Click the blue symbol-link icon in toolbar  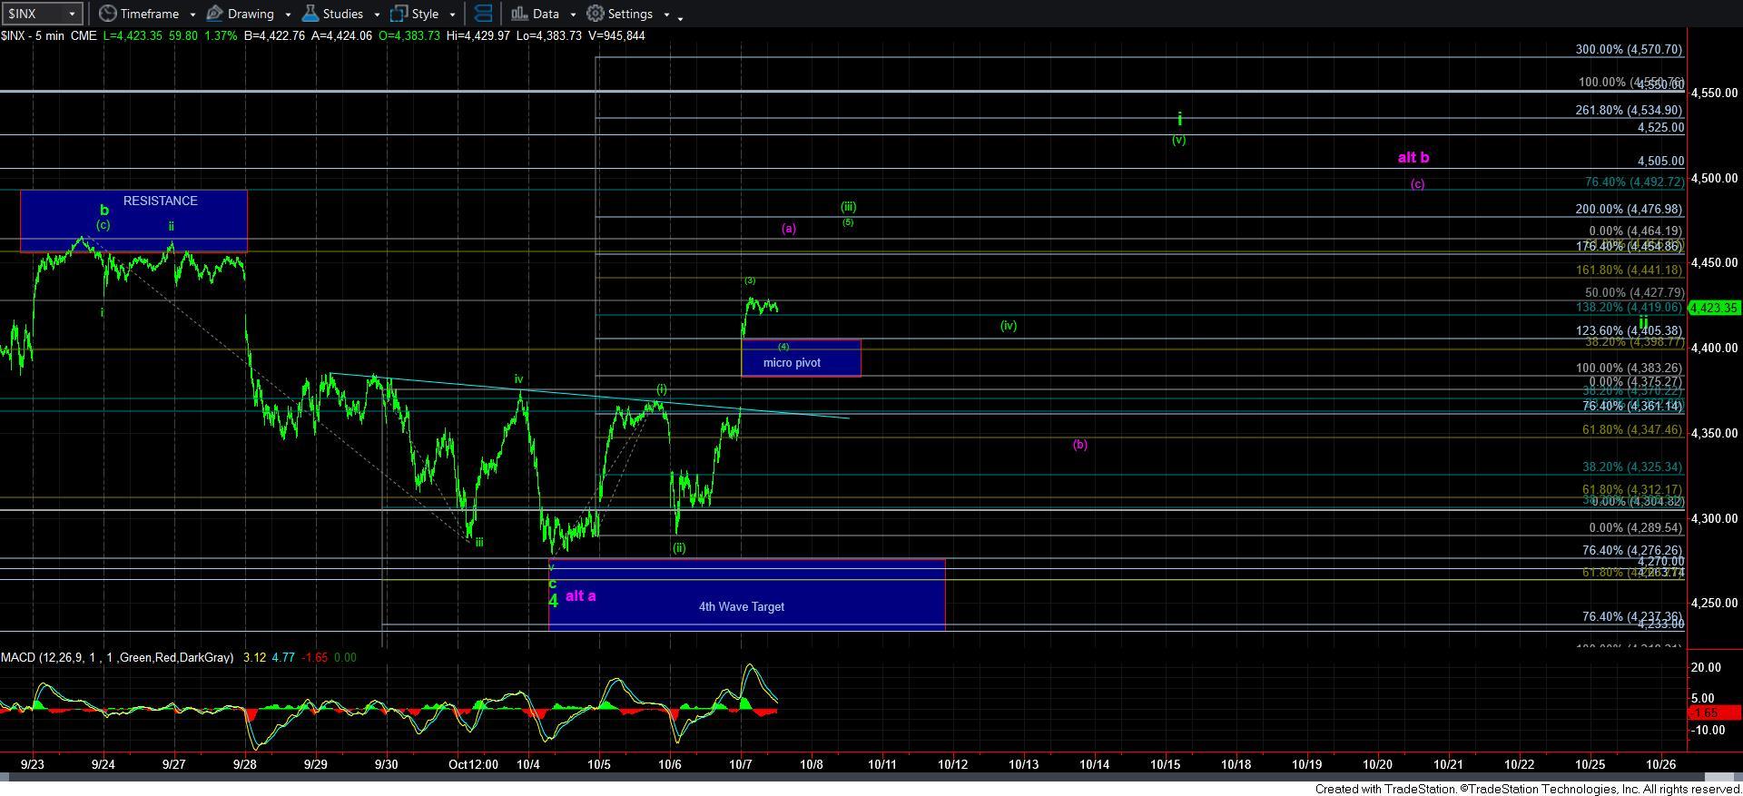point(483,14)
